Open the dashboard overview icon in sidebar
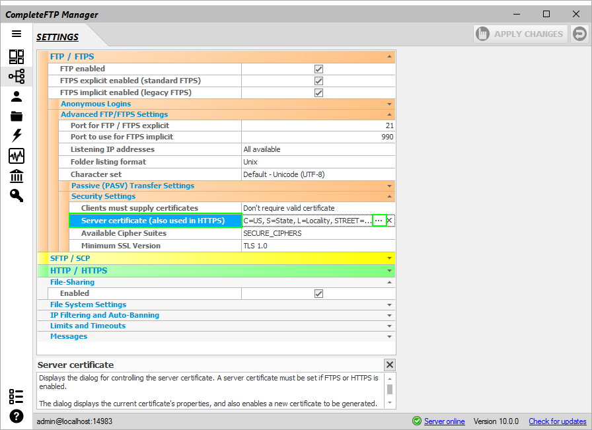The width and height of the screenshot is (592, 430). (x=17, y=57)
